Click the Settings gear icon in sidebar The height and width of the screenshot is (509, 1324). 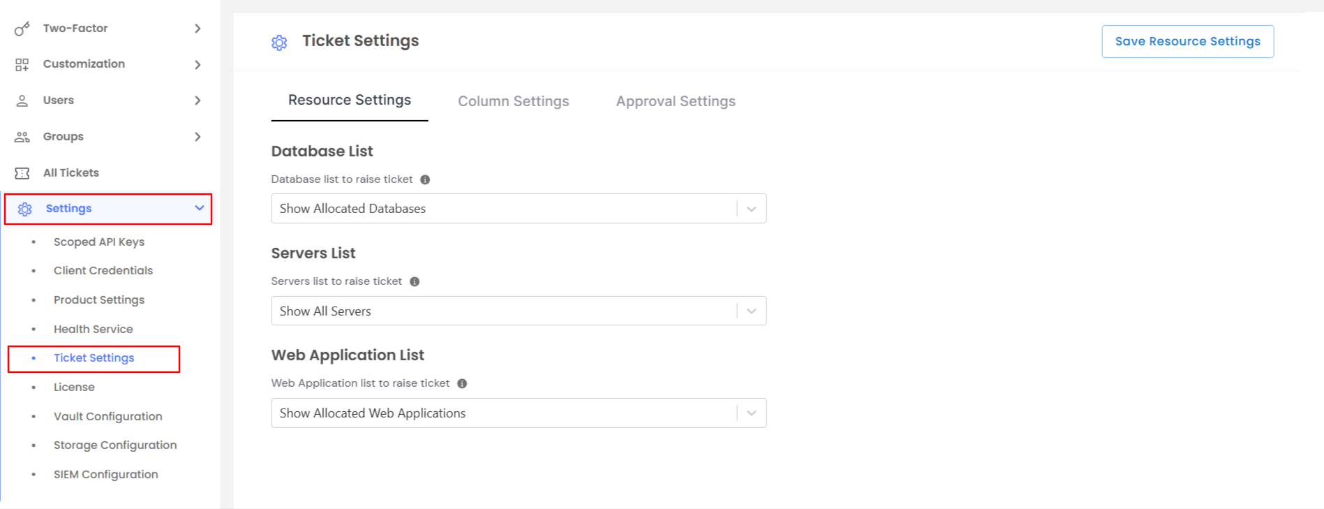pyautogui.click(x=25, y=209)
